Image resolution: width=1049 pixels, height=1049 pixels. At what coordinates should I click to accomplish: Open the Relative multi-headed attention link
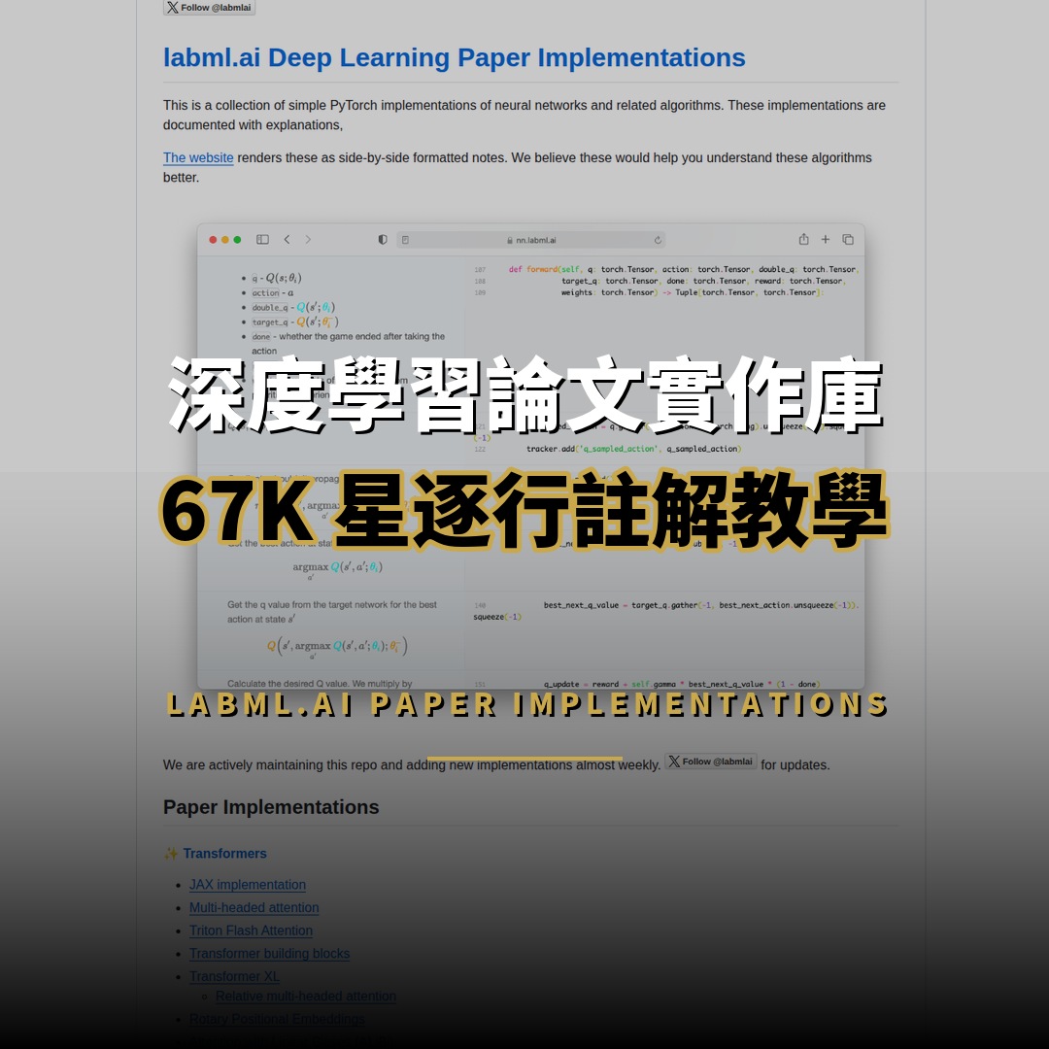point(306,997)
